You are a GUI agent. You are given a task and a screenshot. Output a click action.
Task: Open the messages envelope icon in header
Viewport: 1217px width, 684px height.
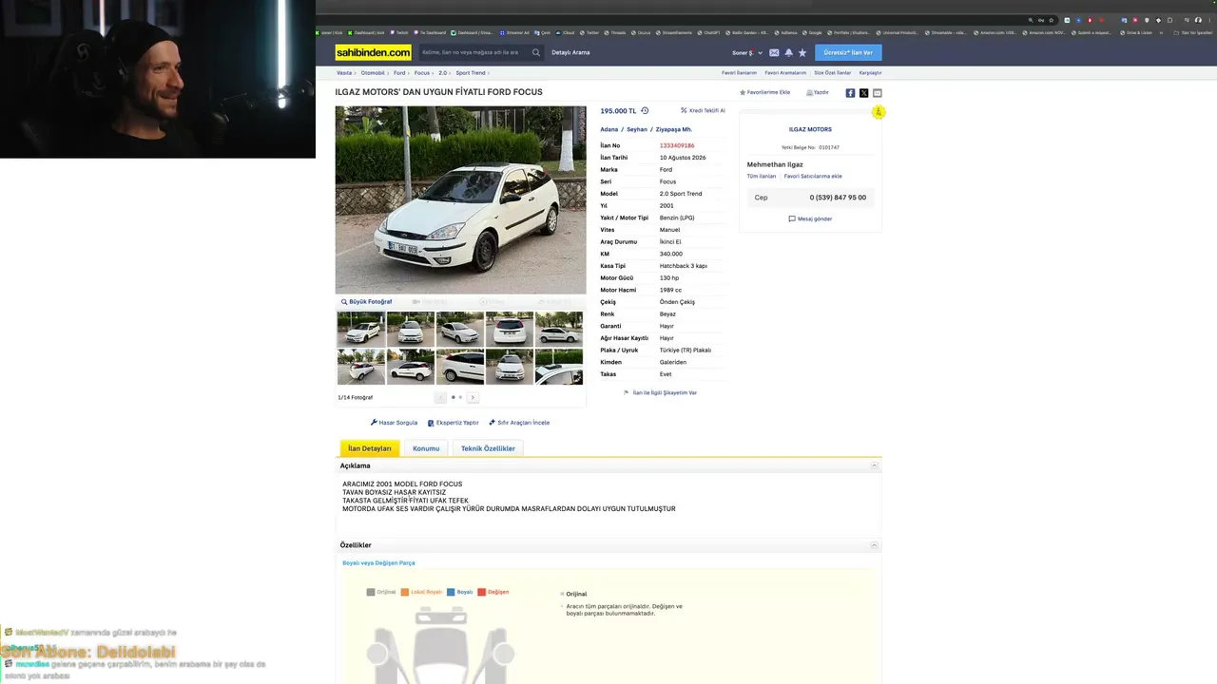pyautogui.click(x=774, y=53)
